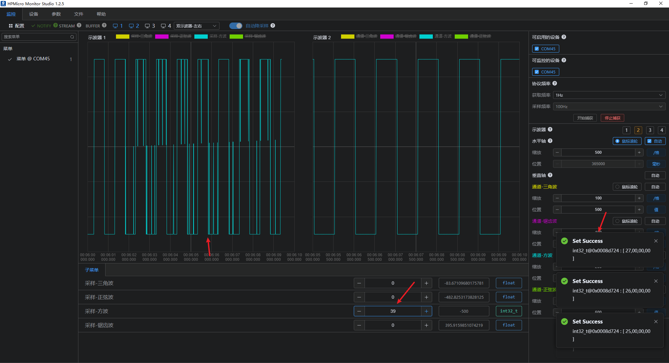Decrease 通道-三角波 位置 500 with minus

click(557, 210)
